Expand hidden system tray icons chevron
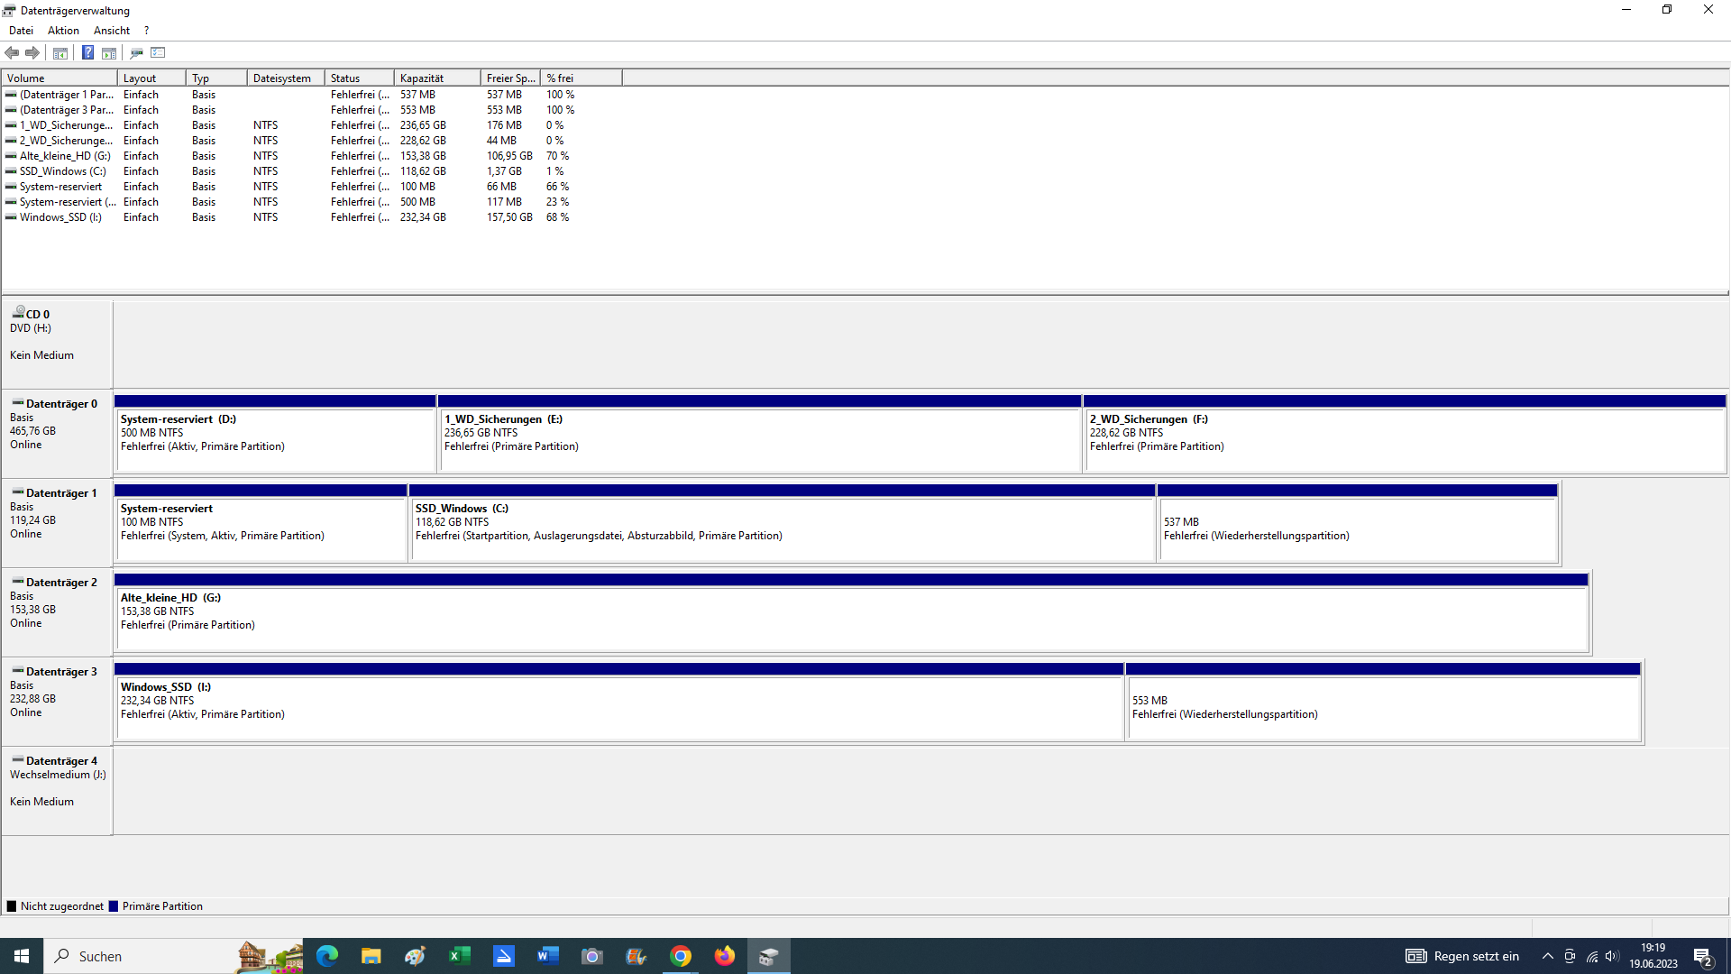Screen dimensions: 1731x974 pyautogui.click(x=1548, y=956)
